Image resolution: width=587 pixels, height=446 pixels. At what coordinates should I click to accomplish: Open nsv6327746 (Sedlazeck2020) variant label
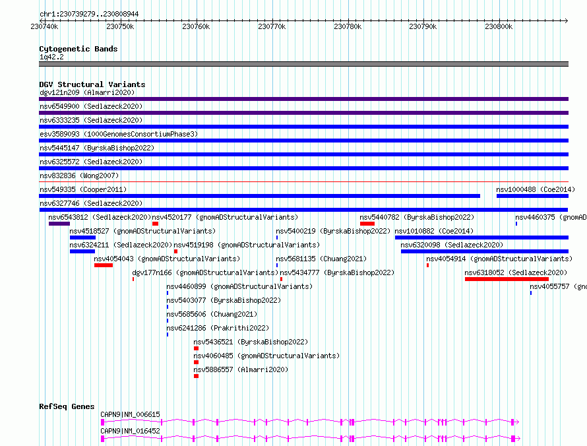(91, 203)
